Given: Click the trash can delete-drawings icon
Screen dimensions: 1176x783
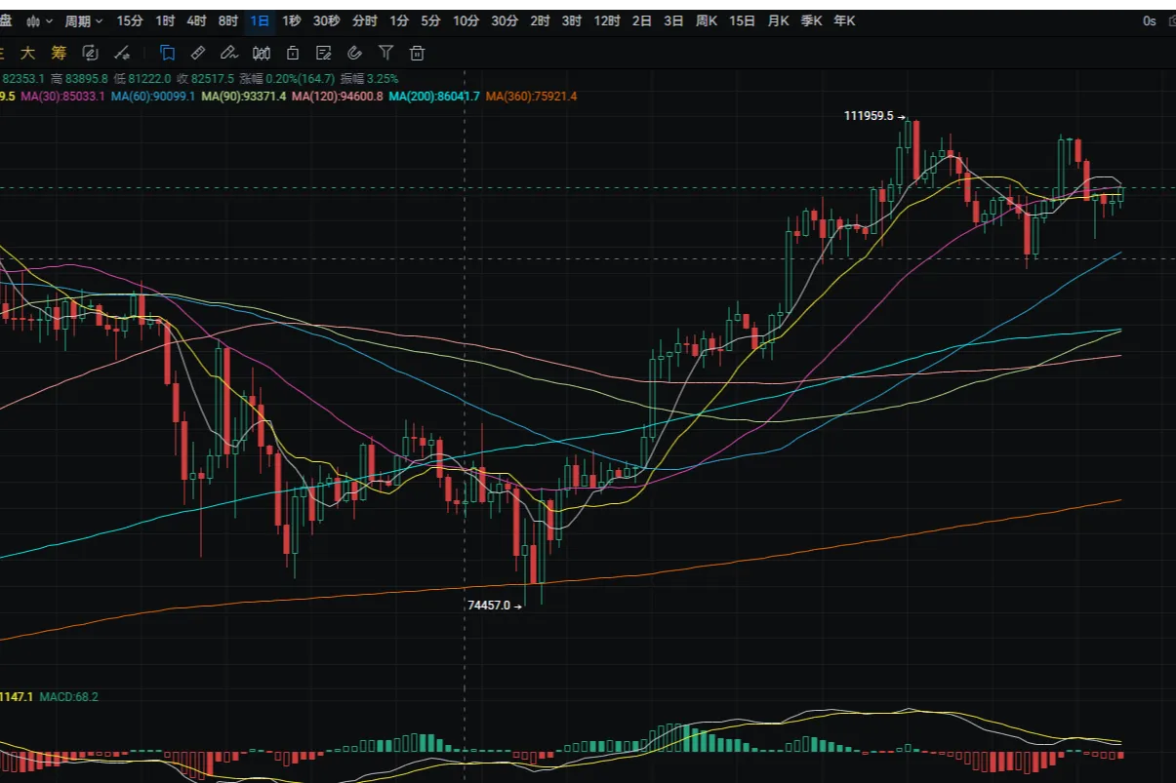Looking at the screenshot, I should [418, 53].
